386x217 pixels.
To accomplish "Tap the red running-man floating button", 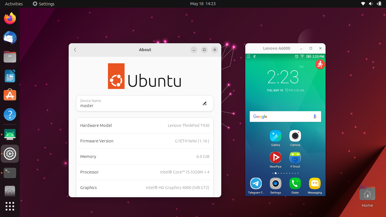I will click(x=320, y=64).
